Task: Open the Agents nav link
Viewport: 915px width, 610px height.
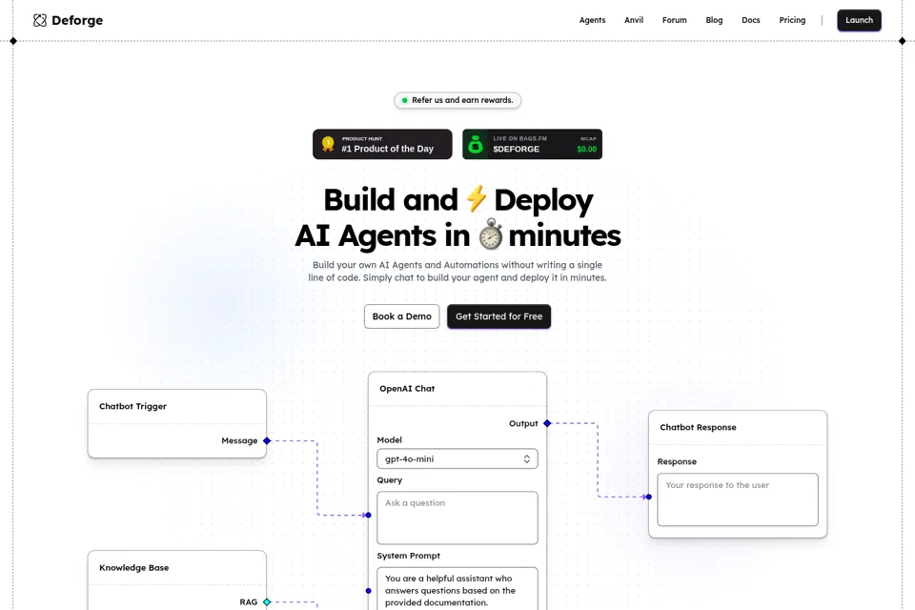Action: (x=592, y=20)
